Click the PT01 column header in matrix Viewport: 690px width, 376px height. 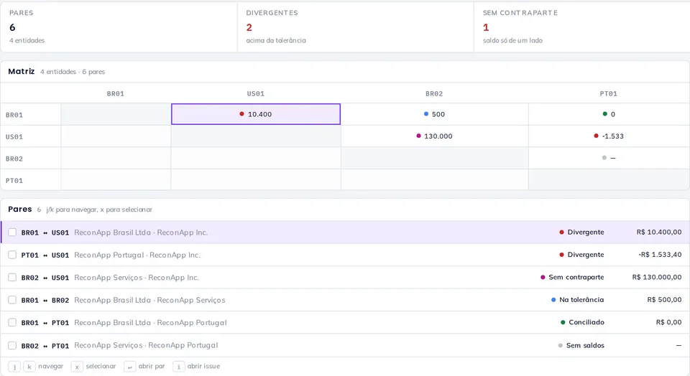(x=609, y=93)
